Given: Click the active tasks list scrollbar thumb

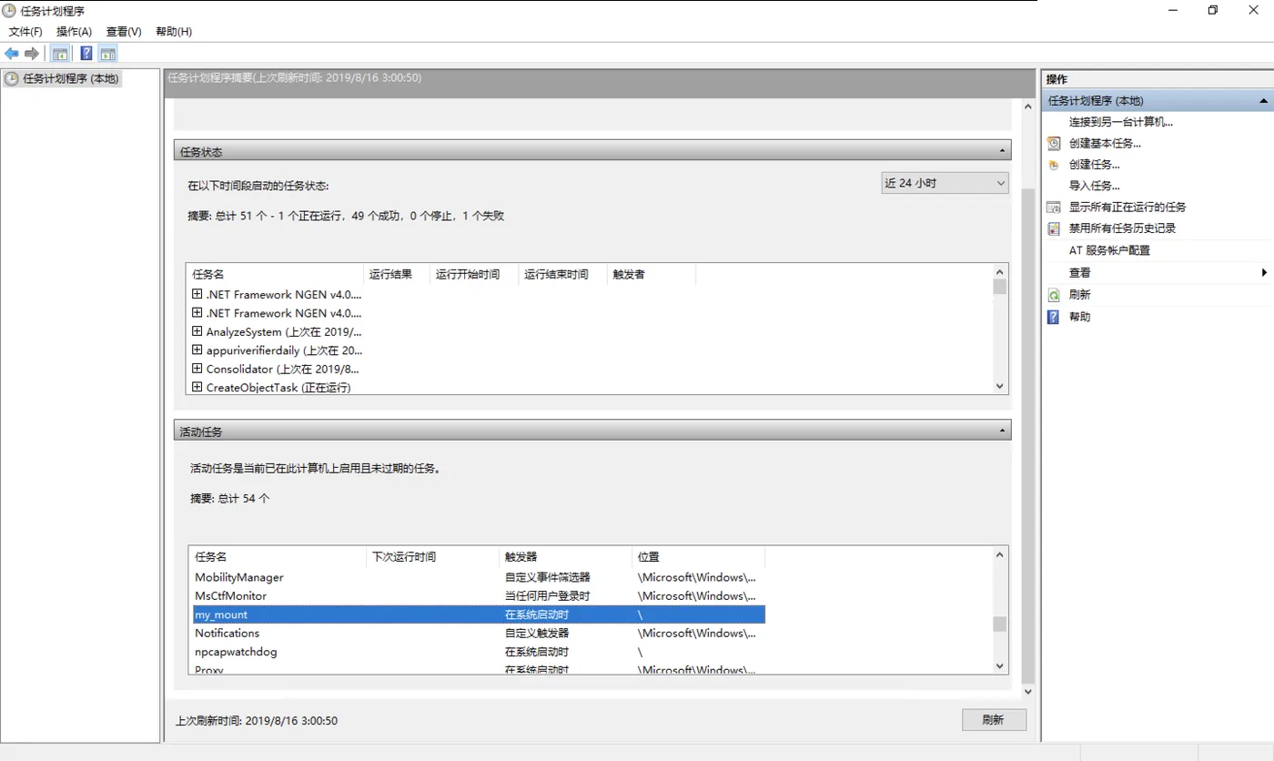Looking at the screenshot, I should pyautogui.click(x=1000, y=624).
